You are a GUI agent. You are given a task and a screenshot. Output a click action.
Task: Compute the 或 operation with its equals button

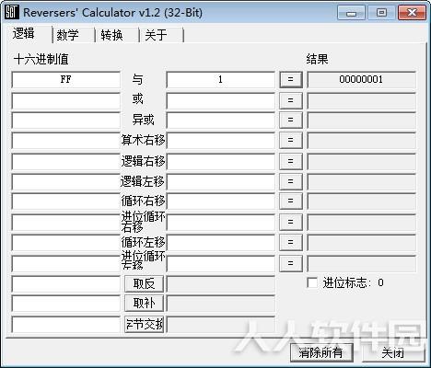point(290,100)
